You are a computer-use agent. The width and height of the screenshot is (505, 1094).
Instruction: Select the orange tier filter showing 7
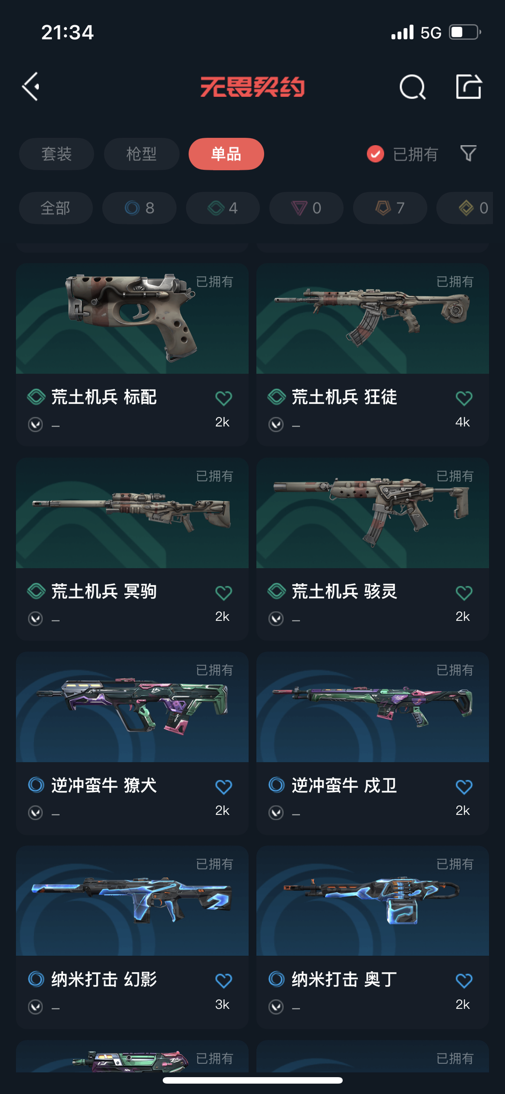(x=390, y=208)
